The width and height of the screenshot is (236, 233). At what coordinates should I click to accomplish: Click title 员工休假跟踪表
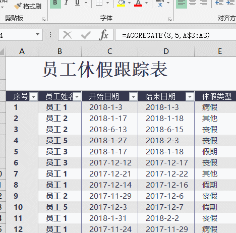click(x=105, y=70)
